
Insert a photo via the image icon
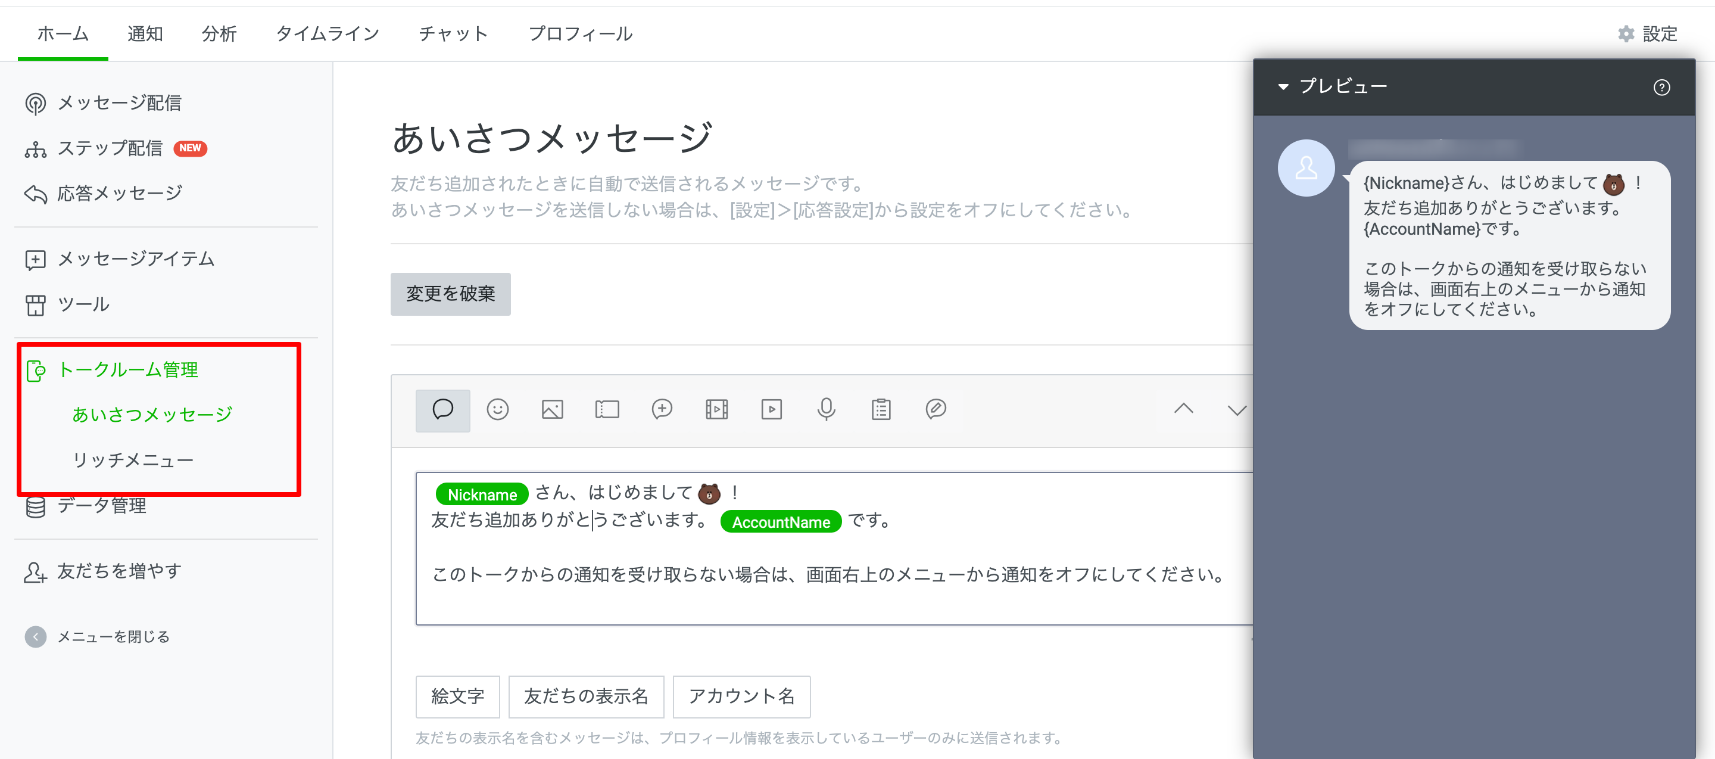(553, 409)
